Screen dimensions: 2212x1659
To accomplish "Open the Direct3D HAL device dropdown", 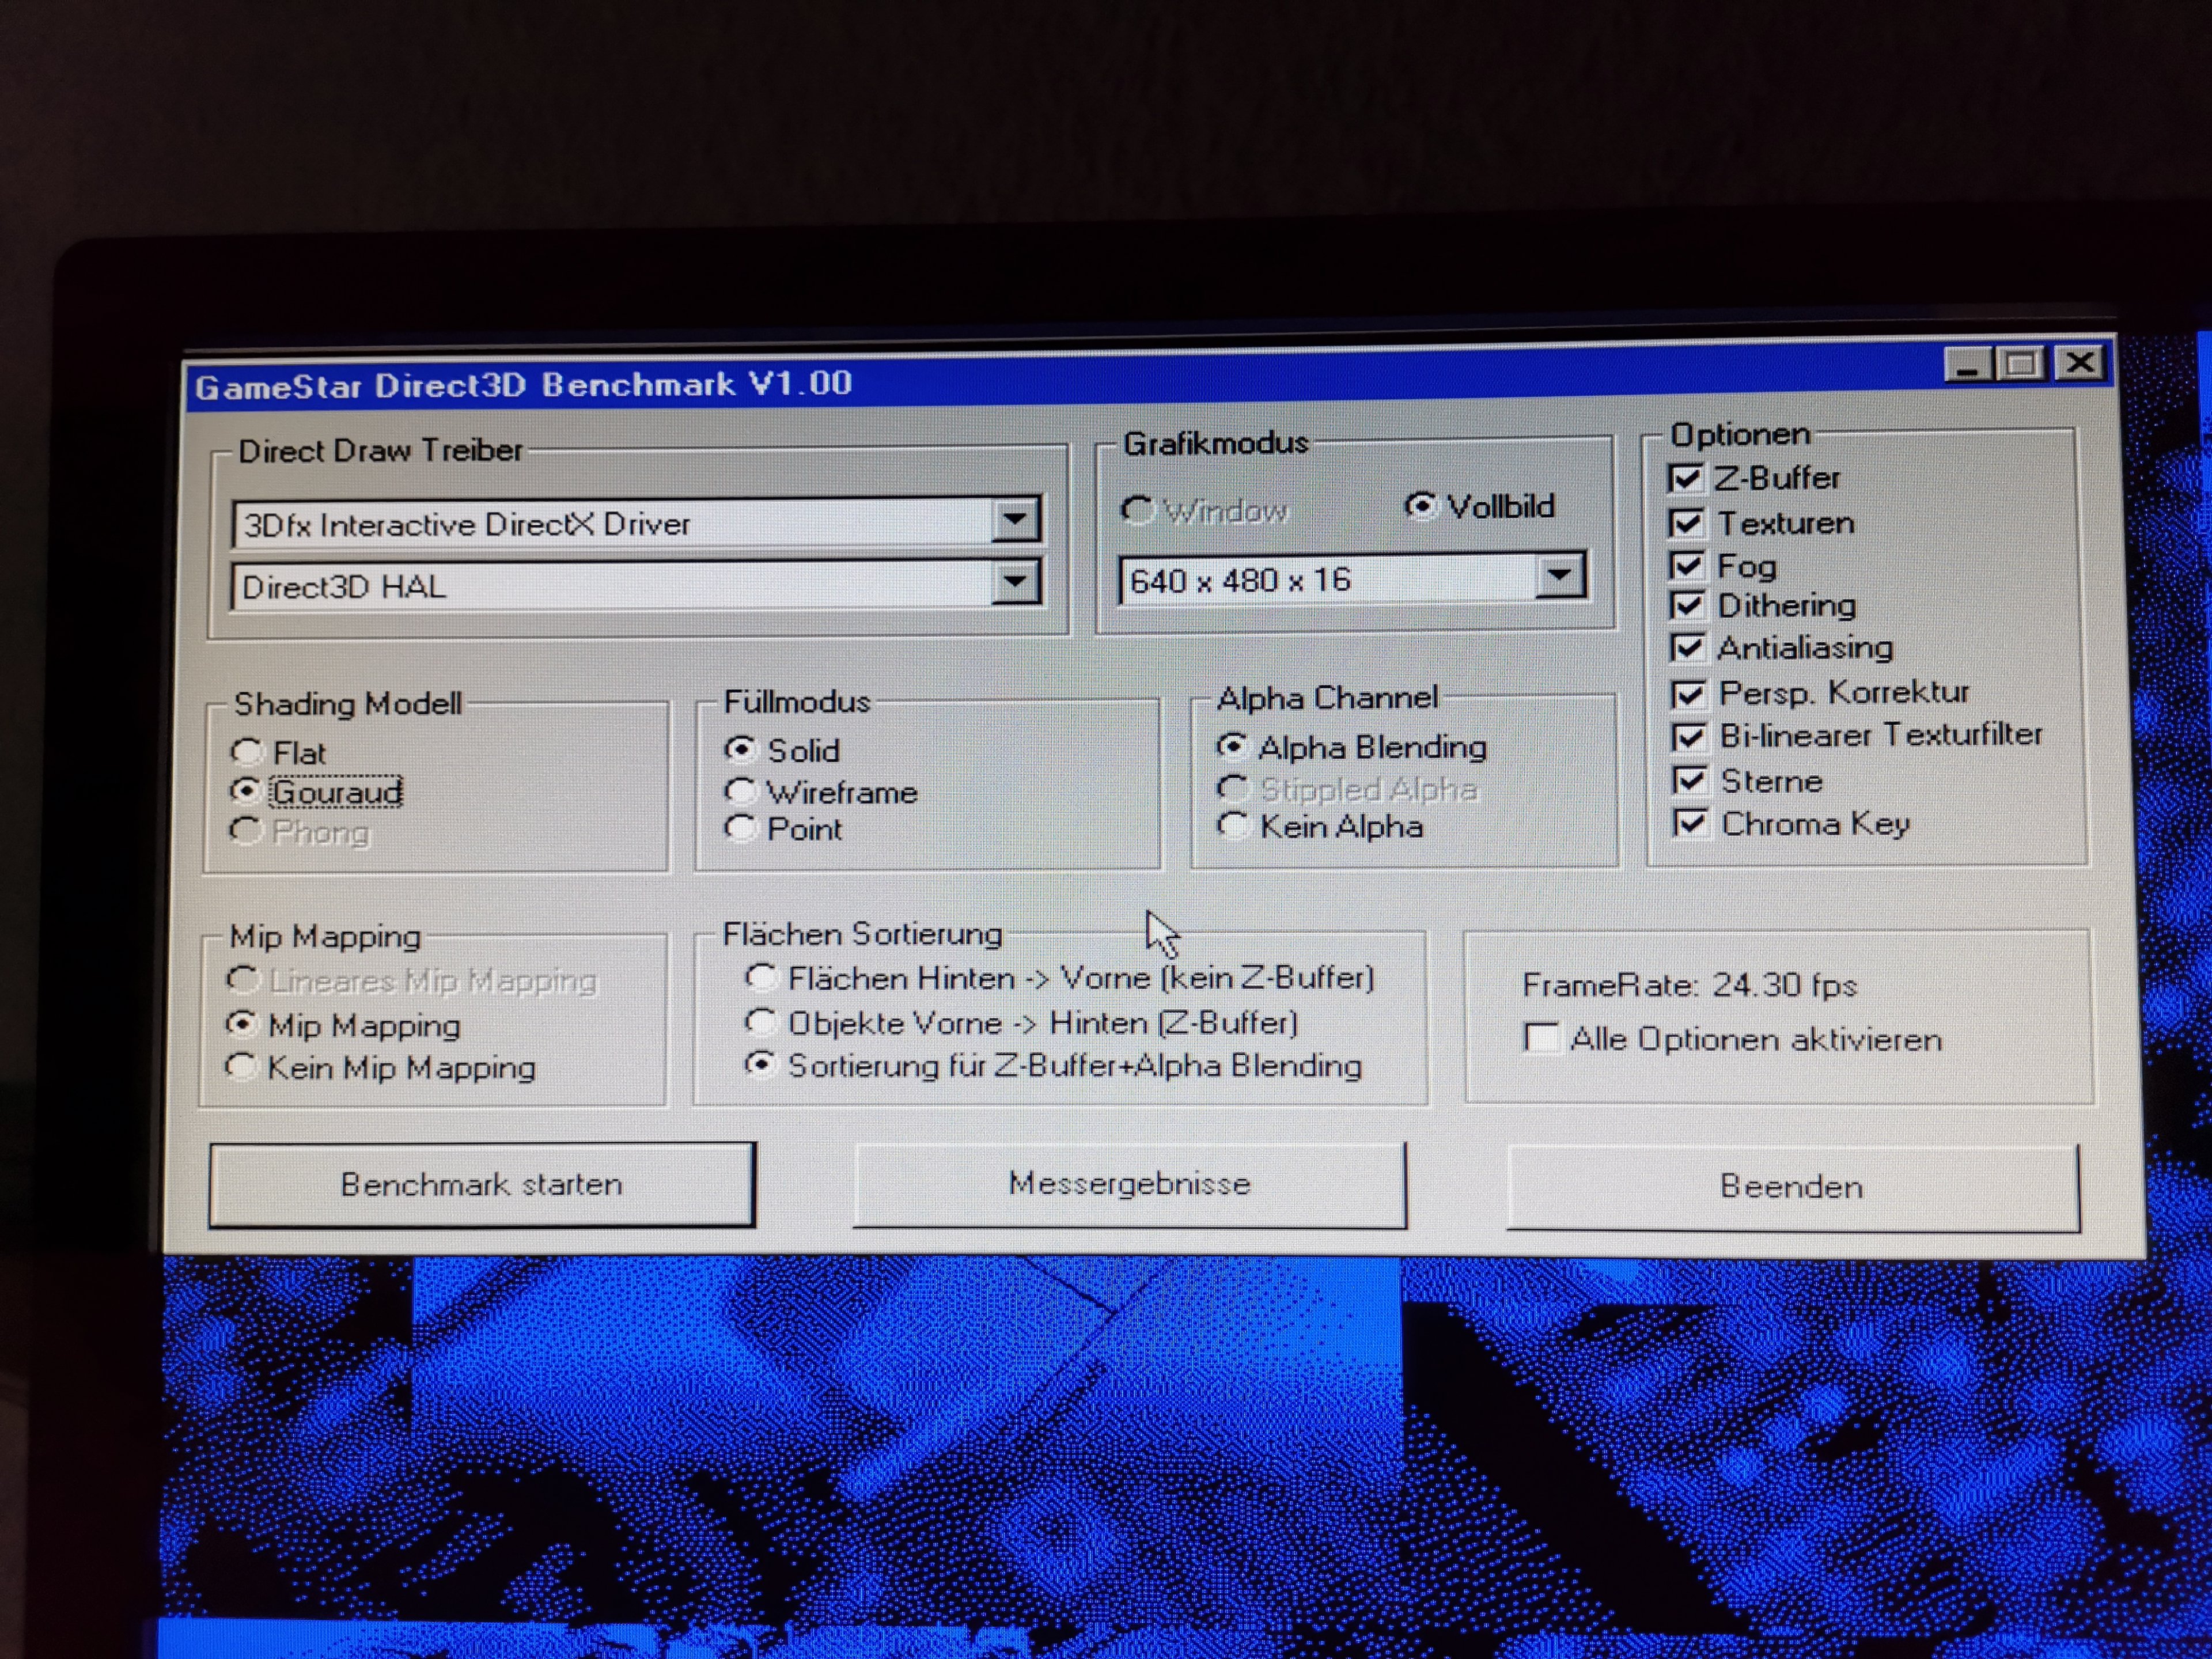I will [x=1015, y=582].
